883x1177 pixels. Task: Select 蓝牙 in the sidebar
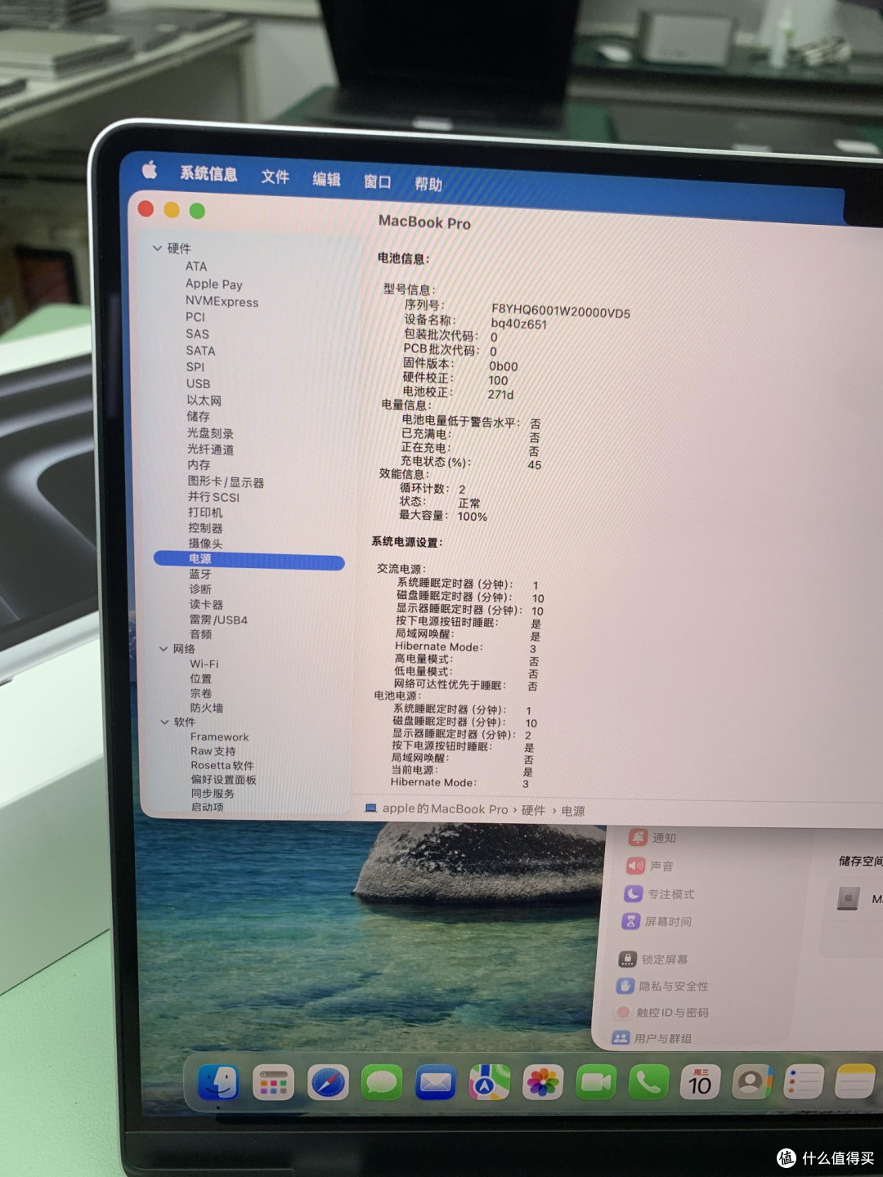(x=200, y=574)
